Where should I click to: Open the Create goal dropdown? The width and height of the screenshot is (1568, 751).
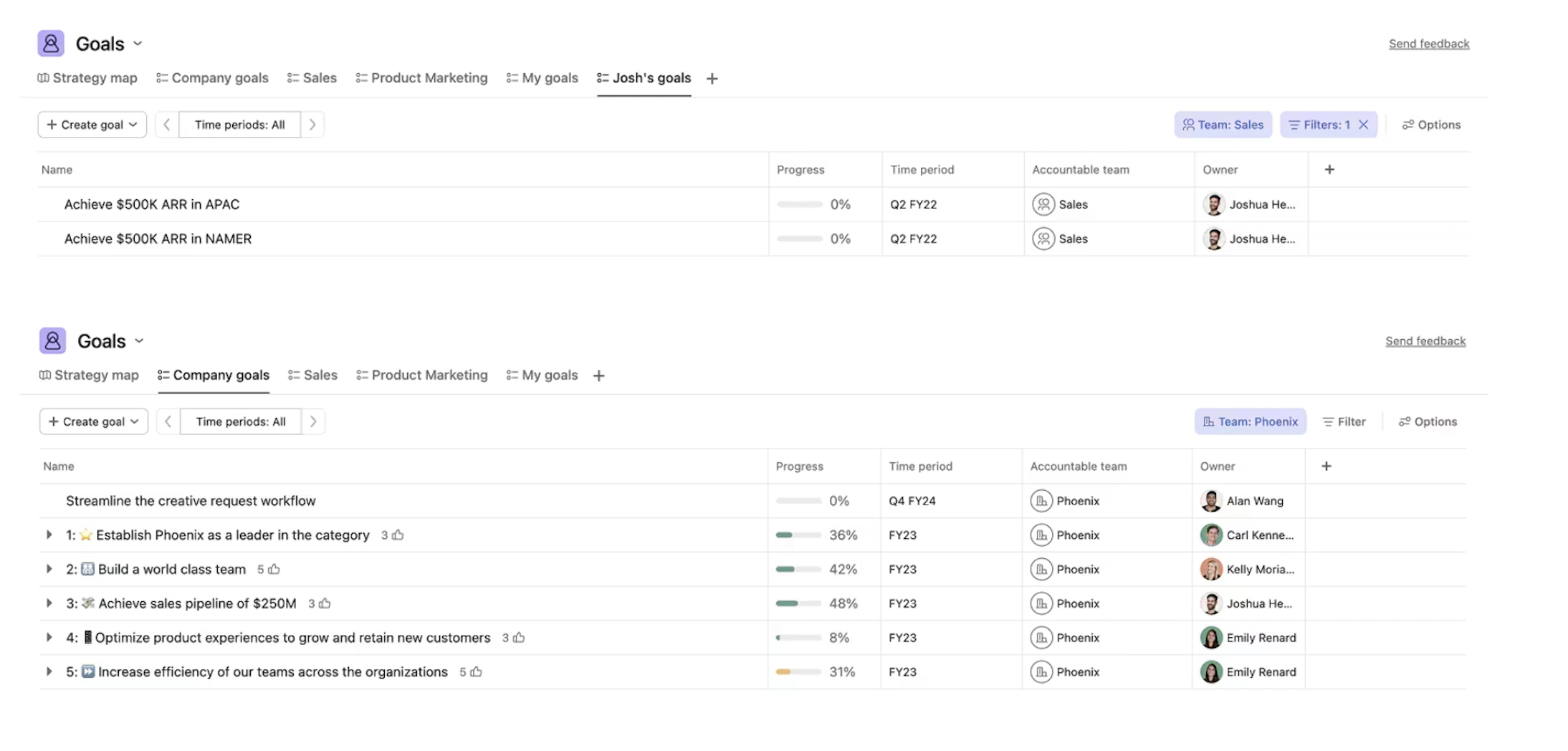click(x=92, y=124)
